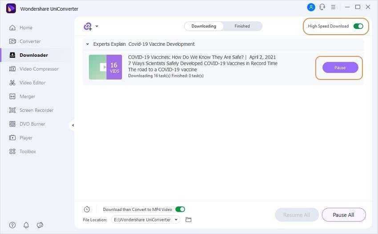378x234 pixels.
Task: Select Video Compressor in the sidebar
Action: coord(39,69)
